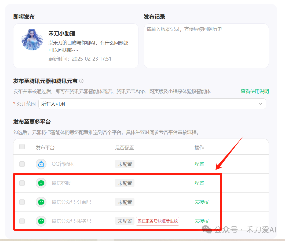The height and width of the screenshot is (241, 285).
Task: Click the 未配置 tag in 订阅号 row
Action: (x=125, y=202)
